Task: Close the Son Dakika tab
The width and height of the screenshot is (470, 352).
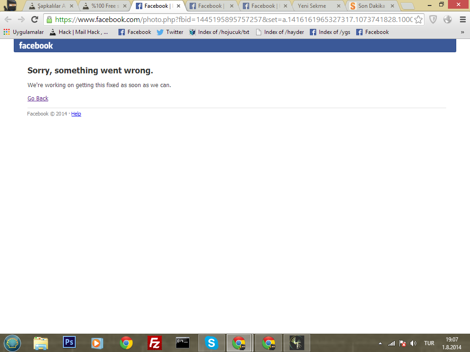Action: pyautogui.click(x=392, y=5)
